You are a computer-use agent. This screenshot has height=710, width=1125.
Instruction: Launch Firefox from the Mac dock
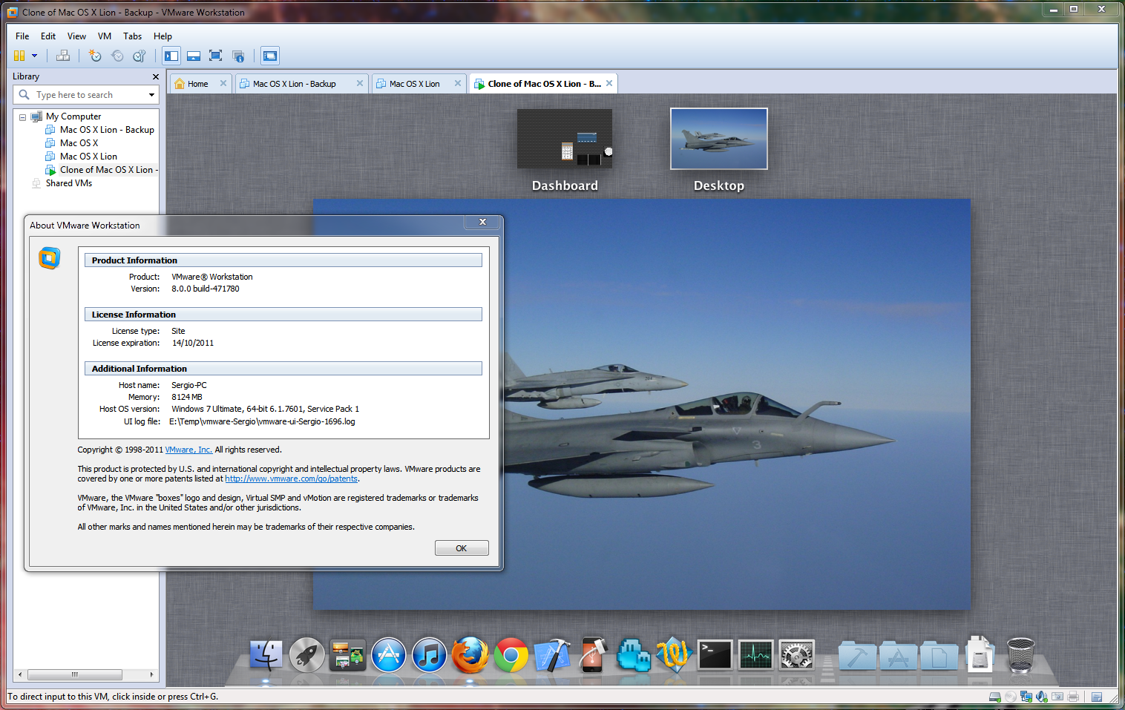coord(470,655)
